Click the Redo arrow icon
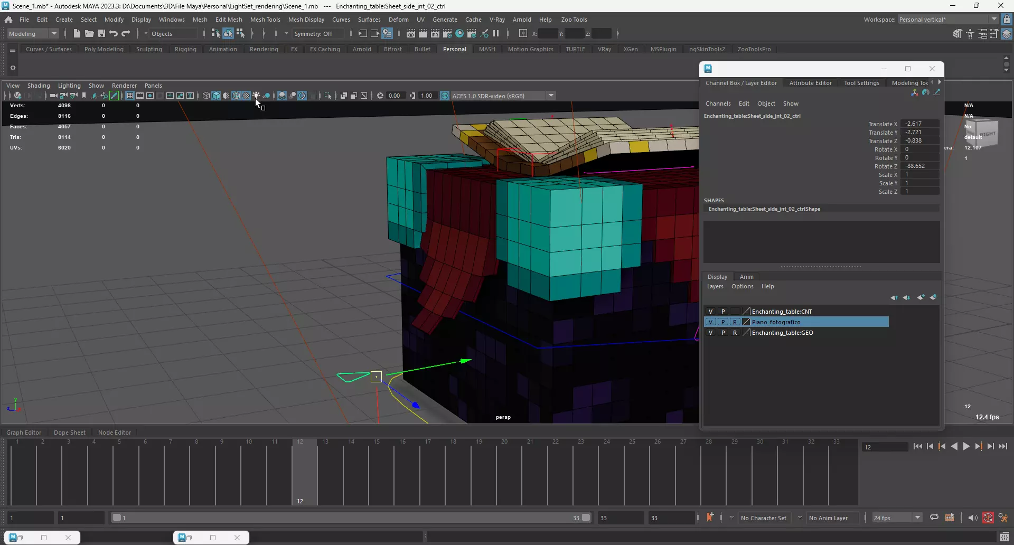Viewport: 1014px width, 545px height. click(126, 33)
